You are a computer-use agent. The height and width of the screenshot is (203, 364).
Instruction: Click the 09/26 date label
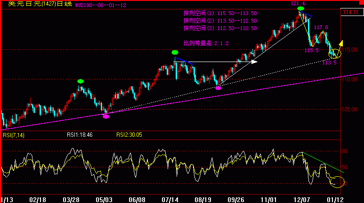pos(236,200)
